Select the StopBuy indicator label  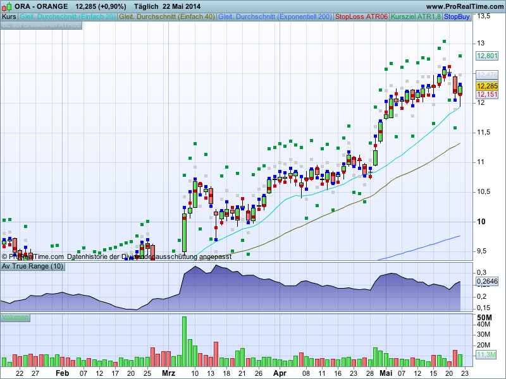coord(457,16)
